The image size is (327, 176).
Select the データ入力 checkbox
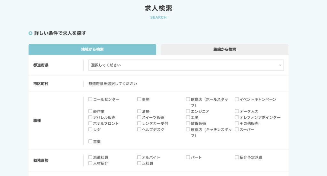237,111
